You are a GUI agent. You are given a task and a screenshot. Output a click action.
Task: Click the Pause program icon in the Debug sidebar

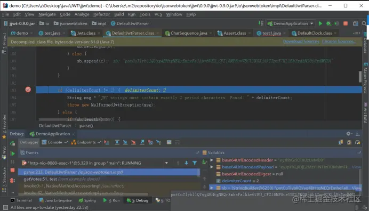[12, 162]
